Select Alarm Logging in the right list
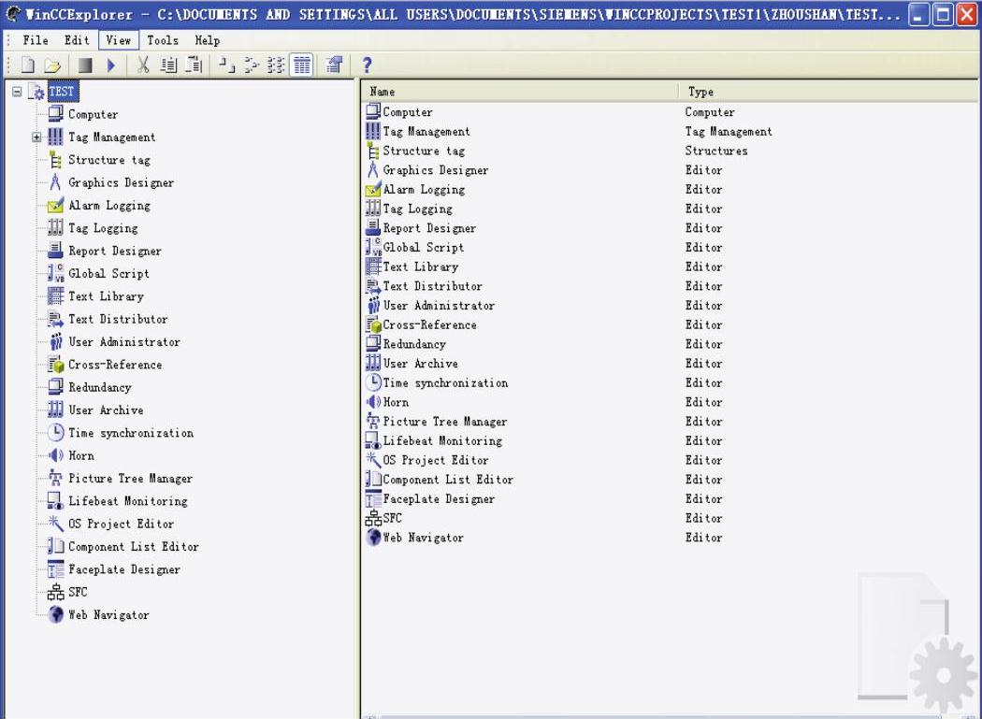The image size is (982, 719). (423, 190)
